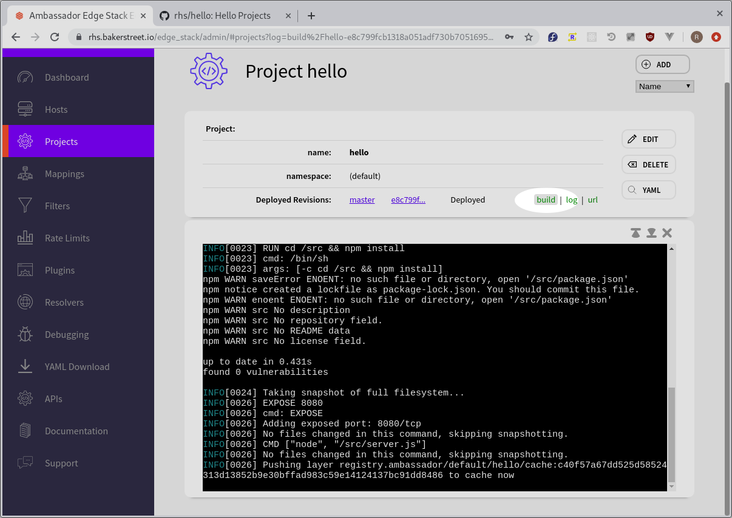
Task: Open a new browser tab
Action: pos(311,15)
